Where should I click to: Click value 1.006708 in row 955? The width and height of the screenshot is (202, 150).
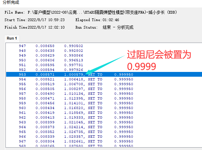click(74, 84)
